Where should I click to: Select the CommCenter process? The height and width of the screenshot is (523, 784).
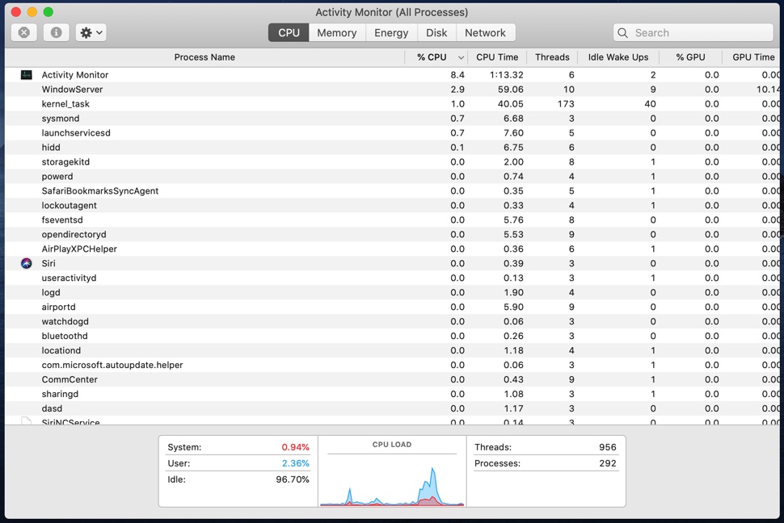(392, 379)
